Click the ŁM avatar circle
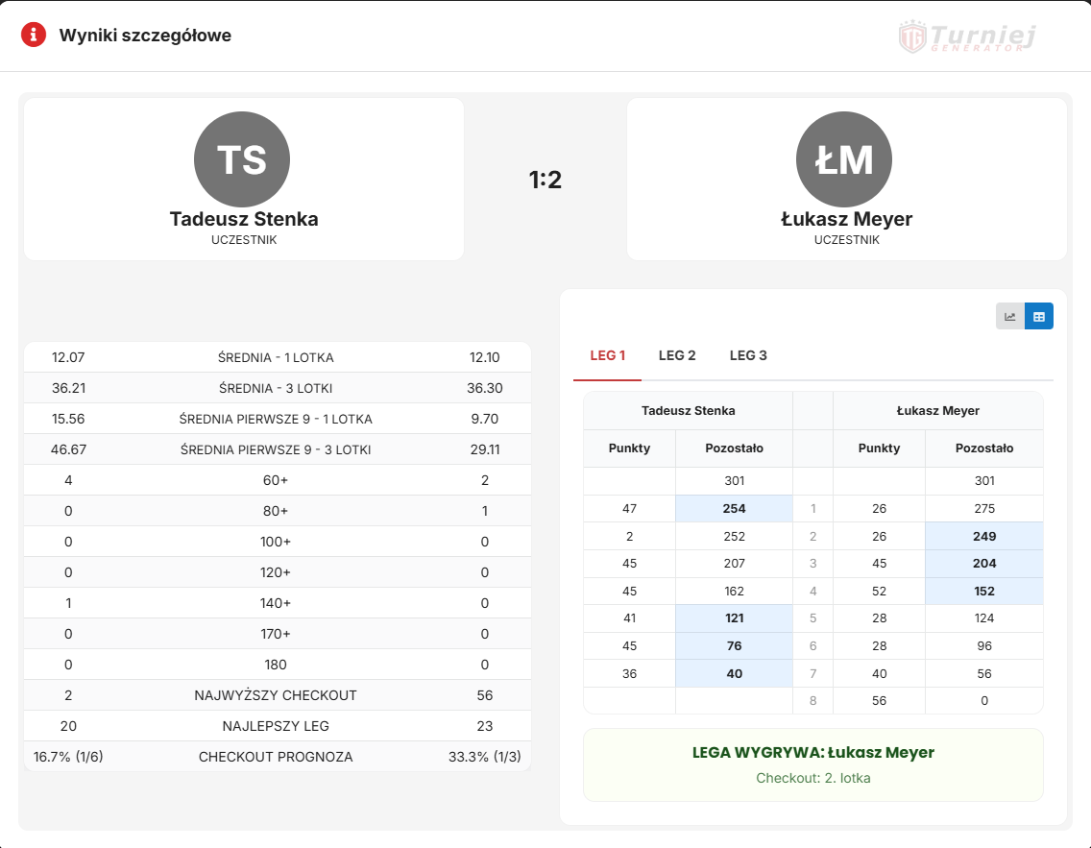The image size is (1091, 848). tap(844, 159)
